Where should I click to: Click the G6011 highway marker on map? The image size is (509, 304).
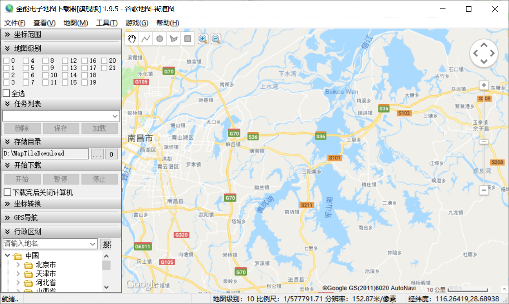click(x=143, y=247)
